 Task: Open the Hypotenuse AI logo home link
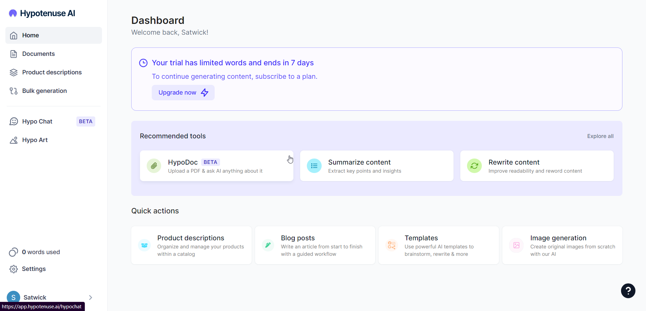click(41, 13)
